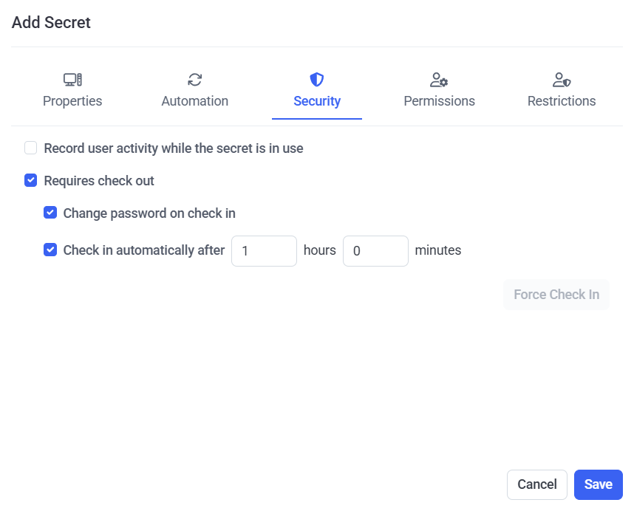Click the Automation refresh arrows icon

[x=195, y=80]
